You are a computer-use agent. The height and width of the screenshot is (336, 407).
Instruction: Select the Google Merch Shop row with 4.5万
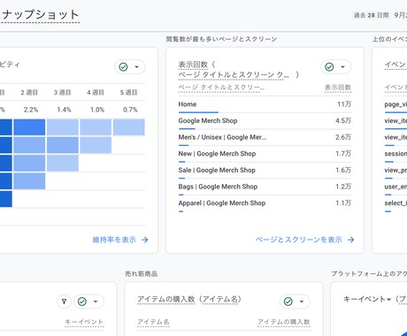(x=265, y=121)
